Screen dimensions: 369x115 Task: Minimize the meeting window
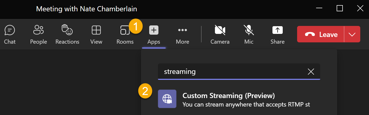pos(319,8)
